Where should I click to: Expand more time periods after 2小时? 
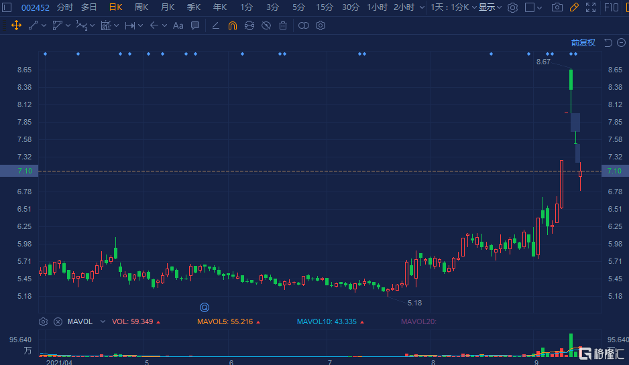[x=422, y=7]
